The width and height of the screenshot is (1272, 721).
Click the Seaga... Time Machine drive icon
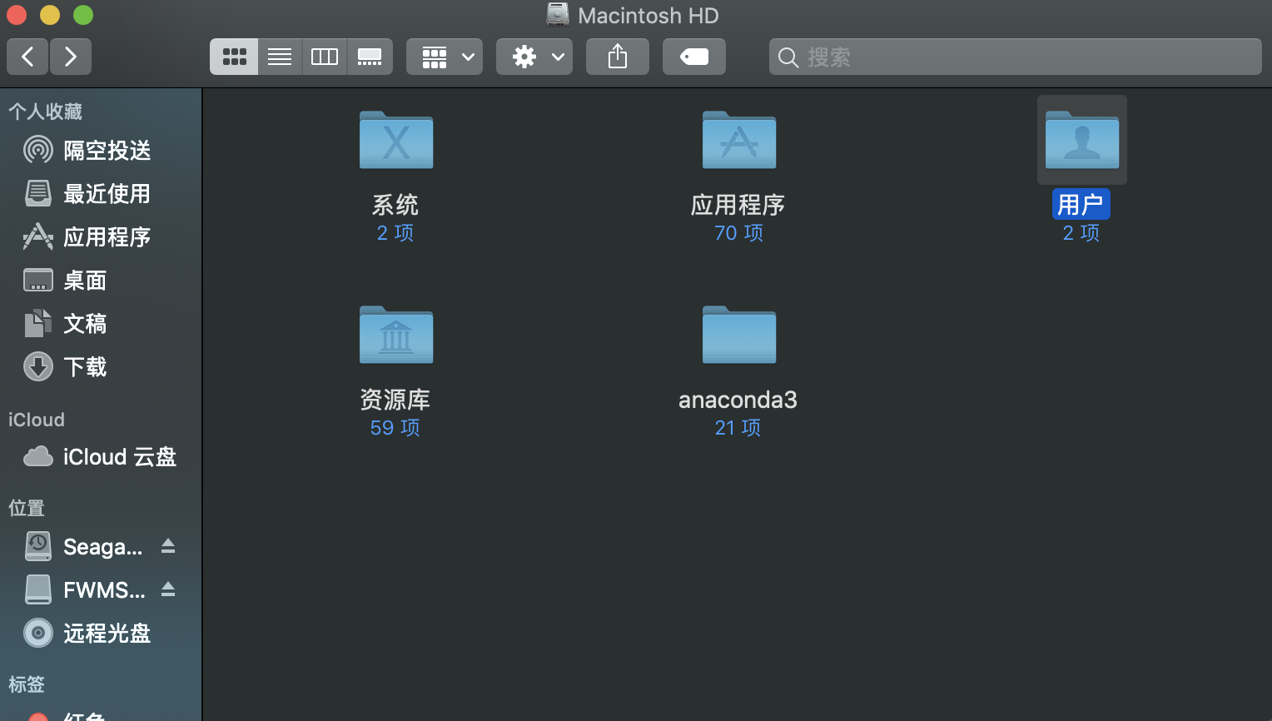click(38, 546)
